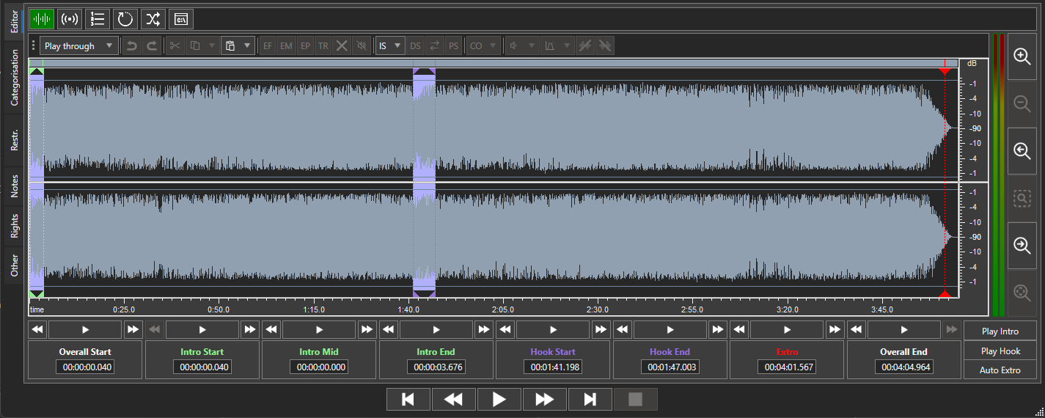This screenshot has width=1045, height=418.
Task: Click the Redo arrow in toolbar
Action: click(152, 45)
